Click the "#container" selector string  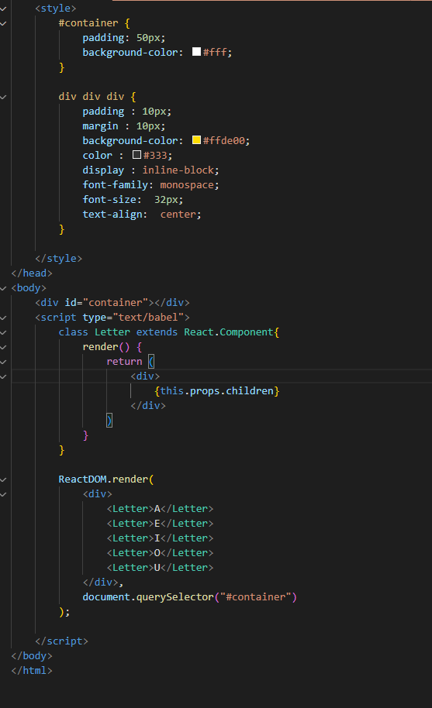pyautogui.click(x=256, y=597)
